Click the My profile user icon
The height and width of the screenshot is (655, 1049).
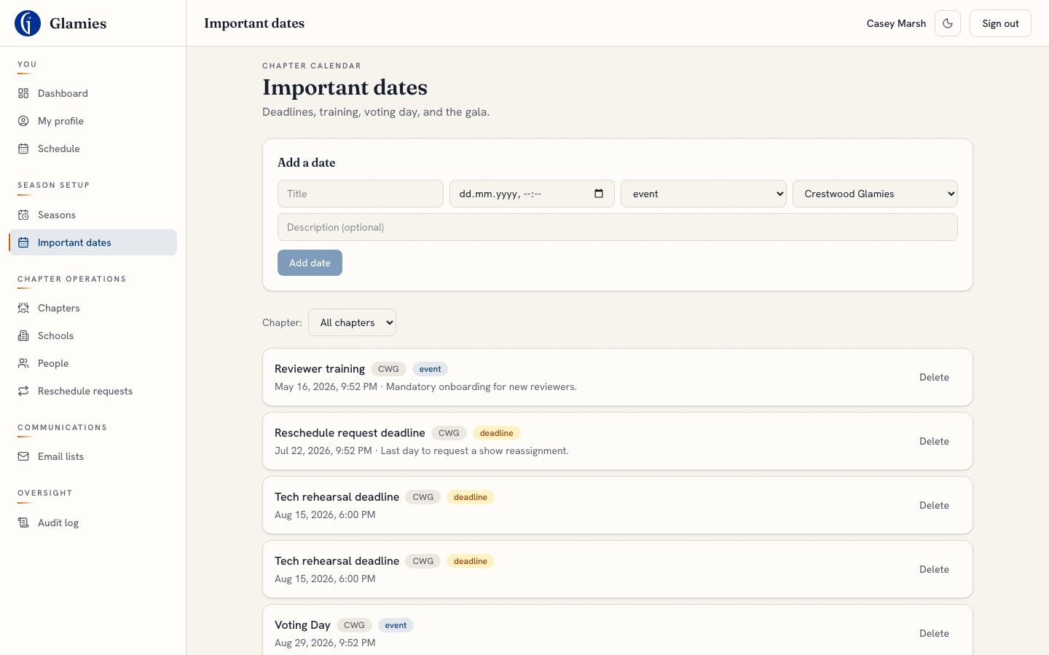tap(23, 121)
